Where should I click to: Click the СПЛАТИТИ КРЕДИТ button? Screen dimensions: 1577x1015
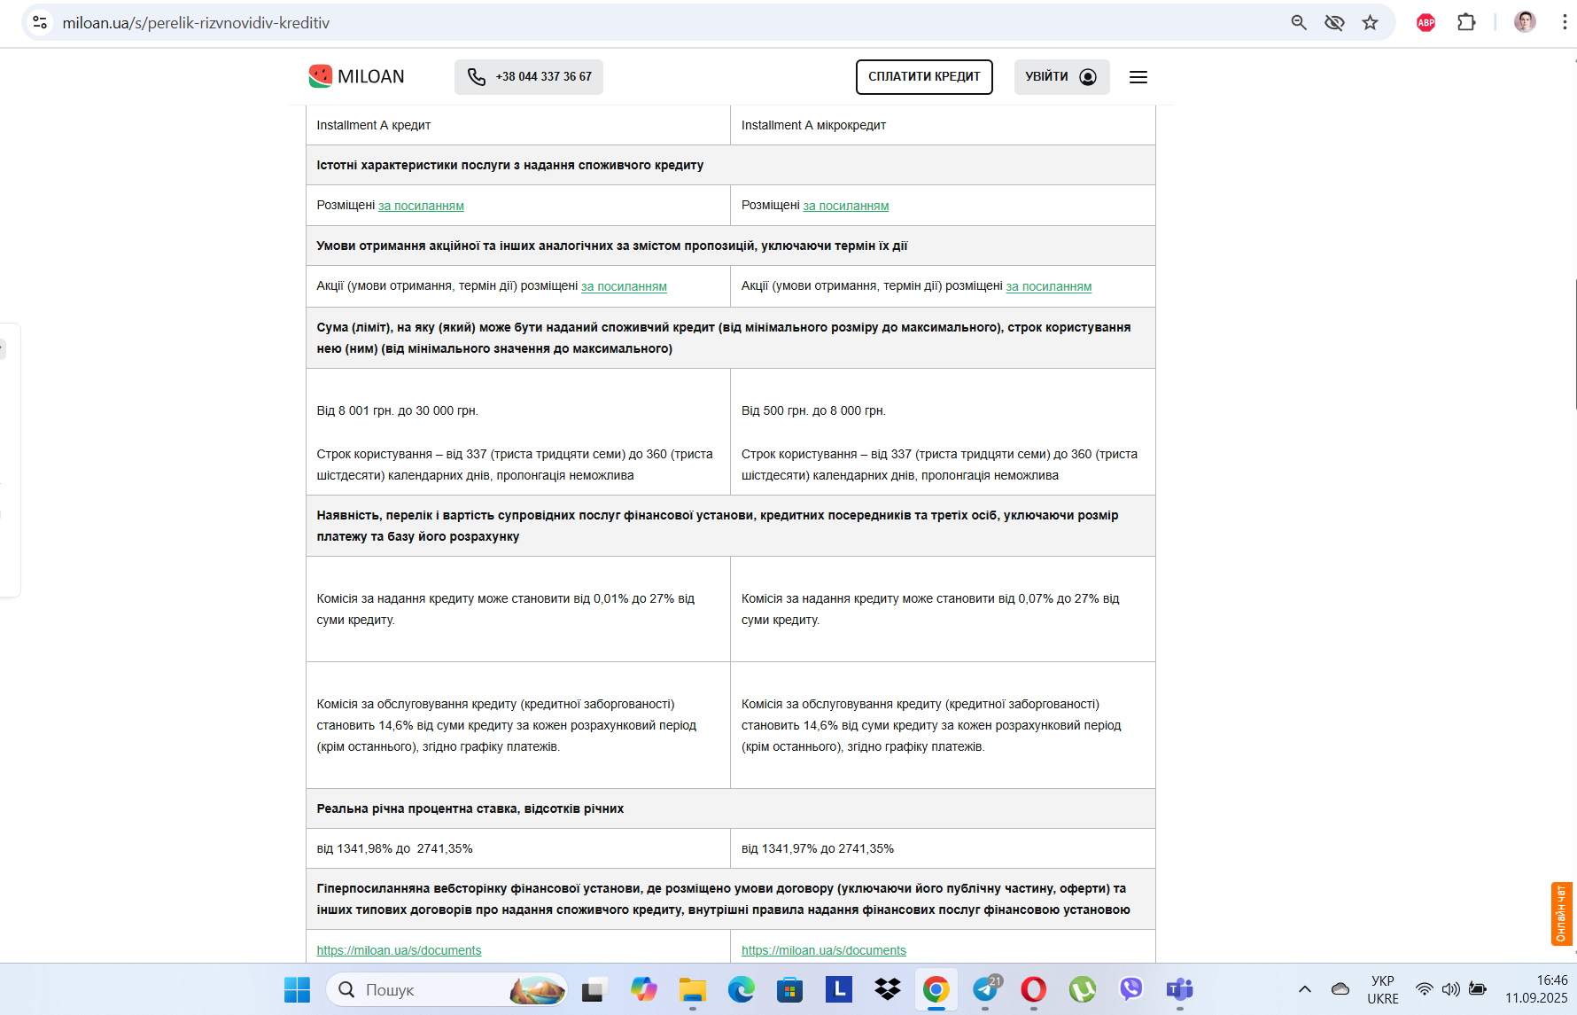924,76
